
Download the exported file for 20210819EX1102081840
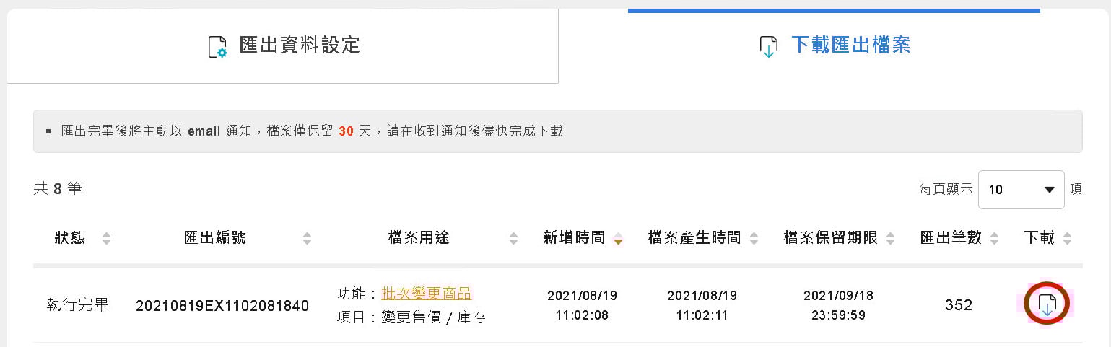tap(1047, 304)
